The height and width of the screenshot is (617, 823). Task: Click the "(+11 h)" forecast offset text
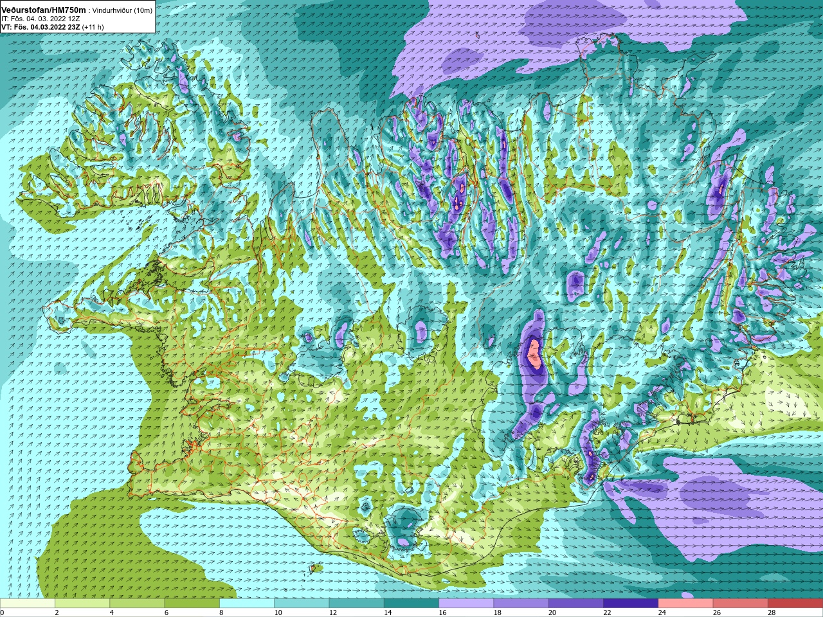[x=93, y=27]
